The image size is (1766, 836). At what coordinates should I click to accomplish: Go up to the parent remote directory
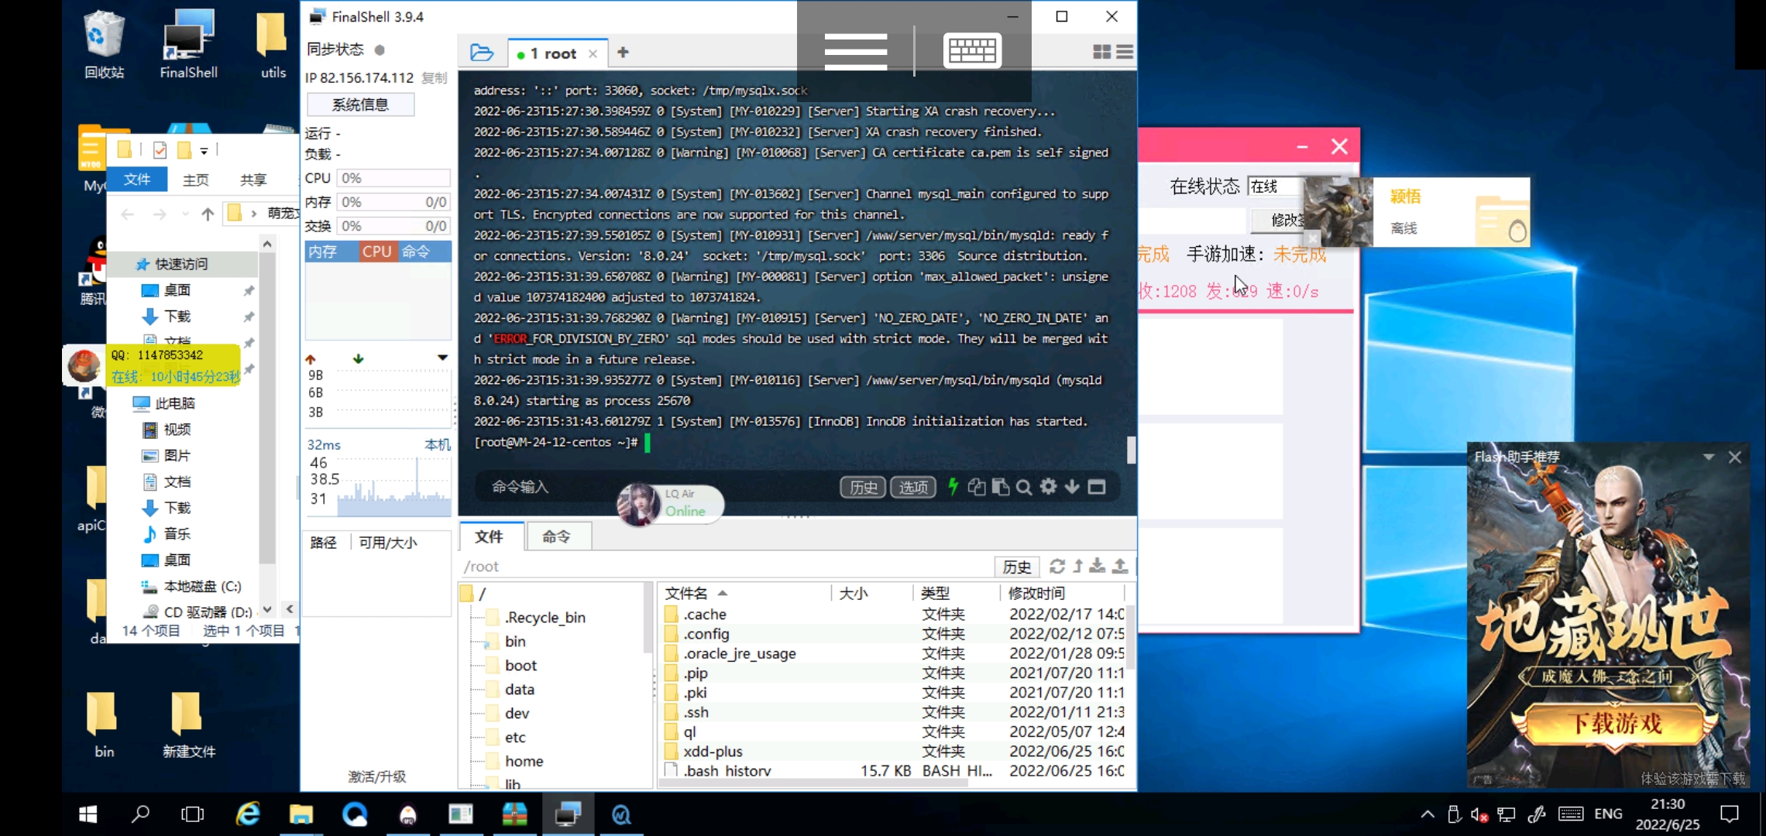click(x=1078, y=566)
